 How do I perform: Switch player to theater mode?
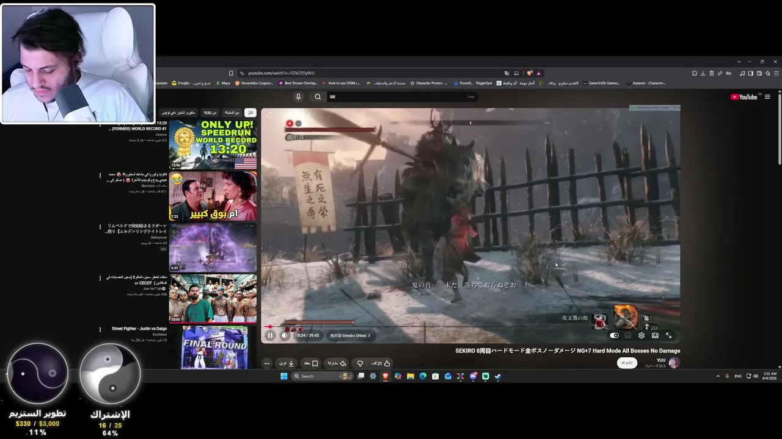pyautogui.click(x=655, y=335)
